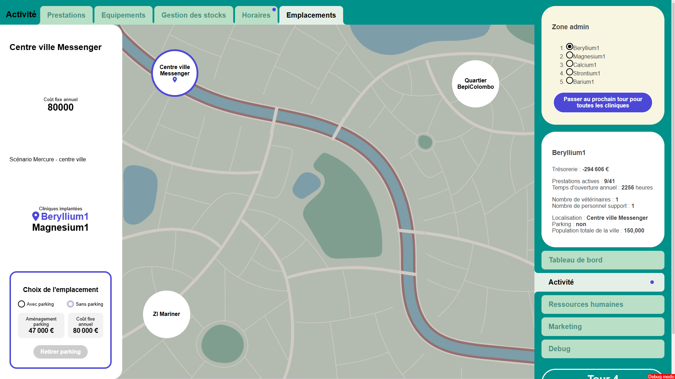This screenshot has width=675, height=379.
Task: Choose the Avec parking option
Action: pos(21,304)
